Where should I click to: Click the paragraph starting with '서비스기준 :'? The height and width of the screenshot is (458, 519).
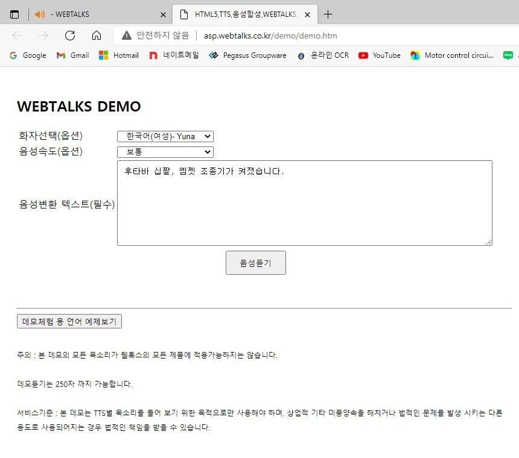260,420
